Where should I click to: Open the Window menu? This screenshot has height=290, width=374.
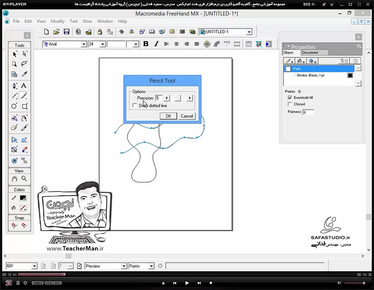(x=105, y=21)
